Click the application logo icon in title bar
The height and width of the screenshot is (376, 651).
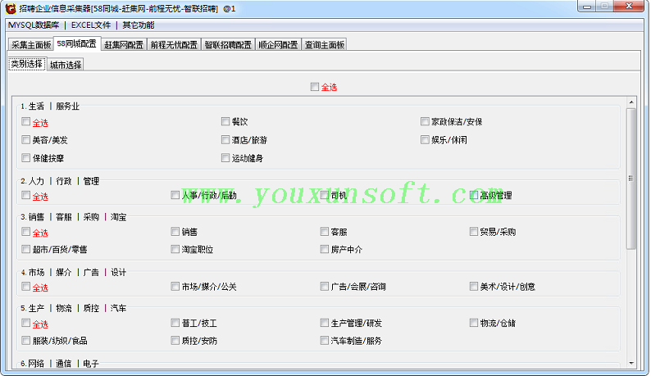tap(11, 8)
